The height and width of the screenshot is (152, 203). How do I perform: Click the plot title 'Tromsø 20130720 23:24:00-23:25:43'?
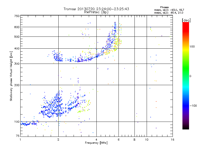pyautogui.click(x=96, y=9)
